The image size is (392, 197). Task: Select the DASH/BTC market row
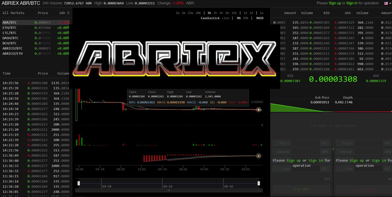point(36,38)
